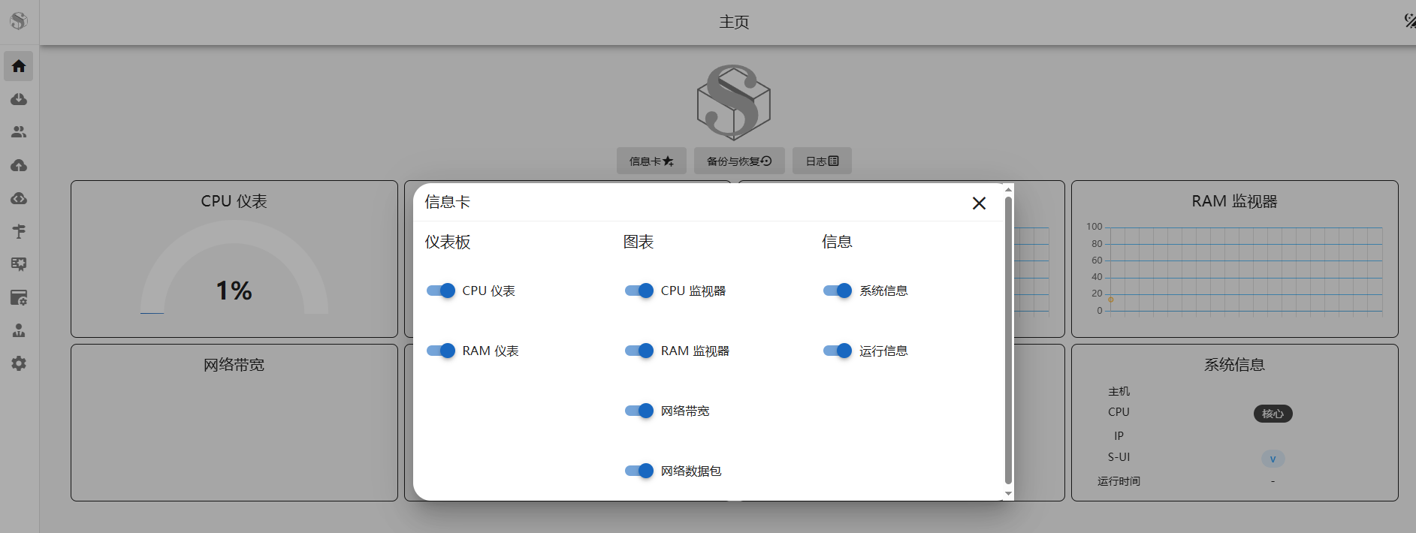Click the 主机 row label
This screenshot has width=1416, height=533.
point(1119,391)
